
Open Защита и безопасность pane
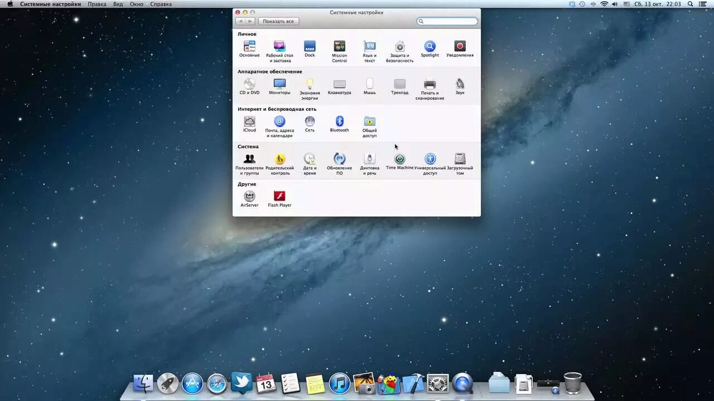coord(399,51)
